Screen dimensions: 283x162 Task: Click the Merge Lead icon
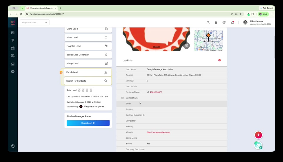(x=106, y=63)
